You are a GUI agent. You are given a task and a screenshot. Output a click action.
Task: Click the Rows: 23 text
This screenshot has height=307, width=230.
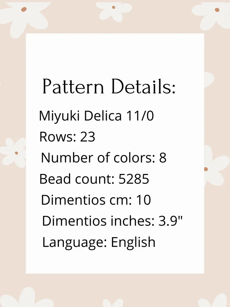67,137
